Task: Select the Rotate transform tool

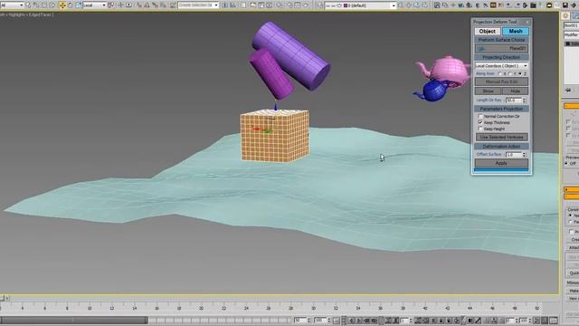Action: [x=71, y=5]
